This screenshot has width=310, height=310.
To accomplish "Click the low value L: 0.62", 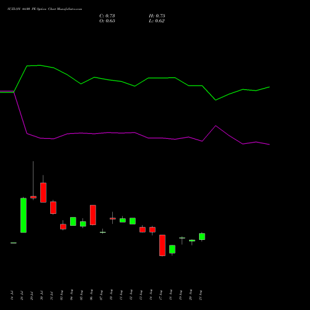I will (156, 21).
